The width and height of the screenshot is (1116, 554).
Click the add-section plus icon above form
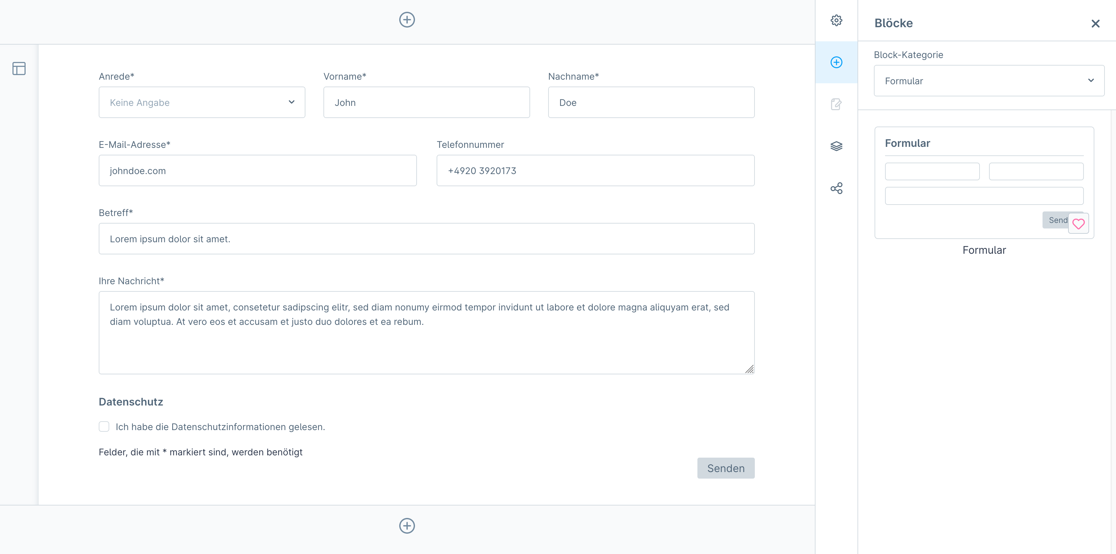tap(407, 20)
